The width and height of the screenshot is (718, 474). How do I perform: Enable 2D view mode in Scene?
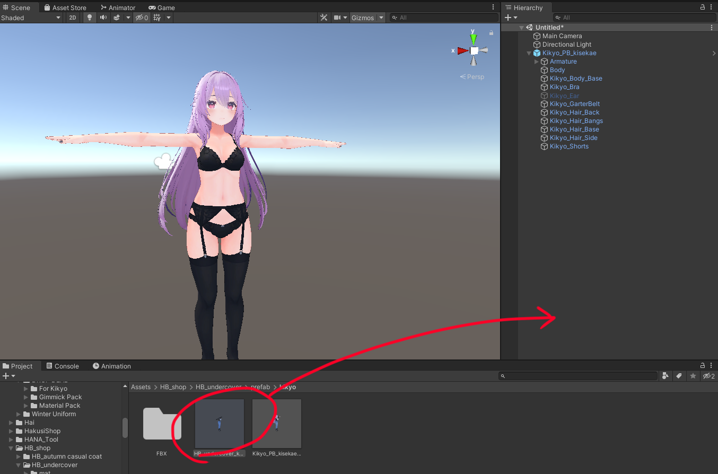click(73, 17)
